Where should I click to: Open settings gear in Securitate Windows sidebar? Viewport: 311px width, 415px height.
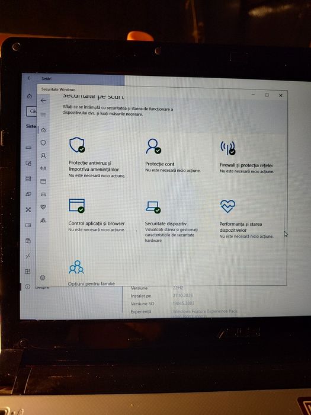click(42, 277)
